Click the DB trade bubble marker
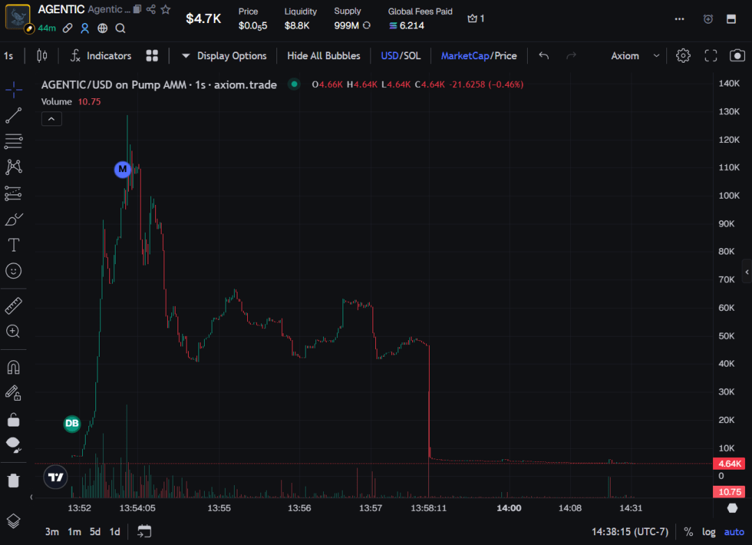This screenshot has width=752, height=545. [x=72, y=424]
